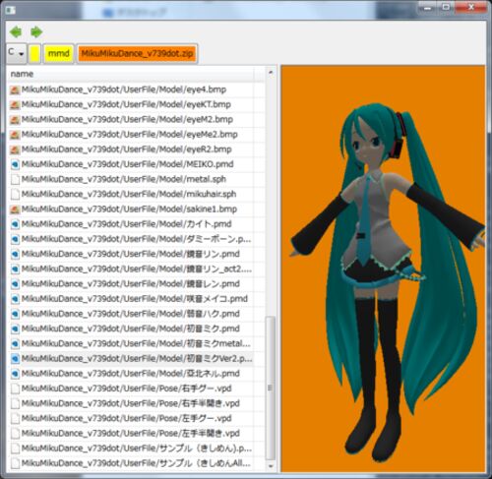Click the file icon of 右手半開き.vpd
Screen dimensions: 492x479
point(15,403)
